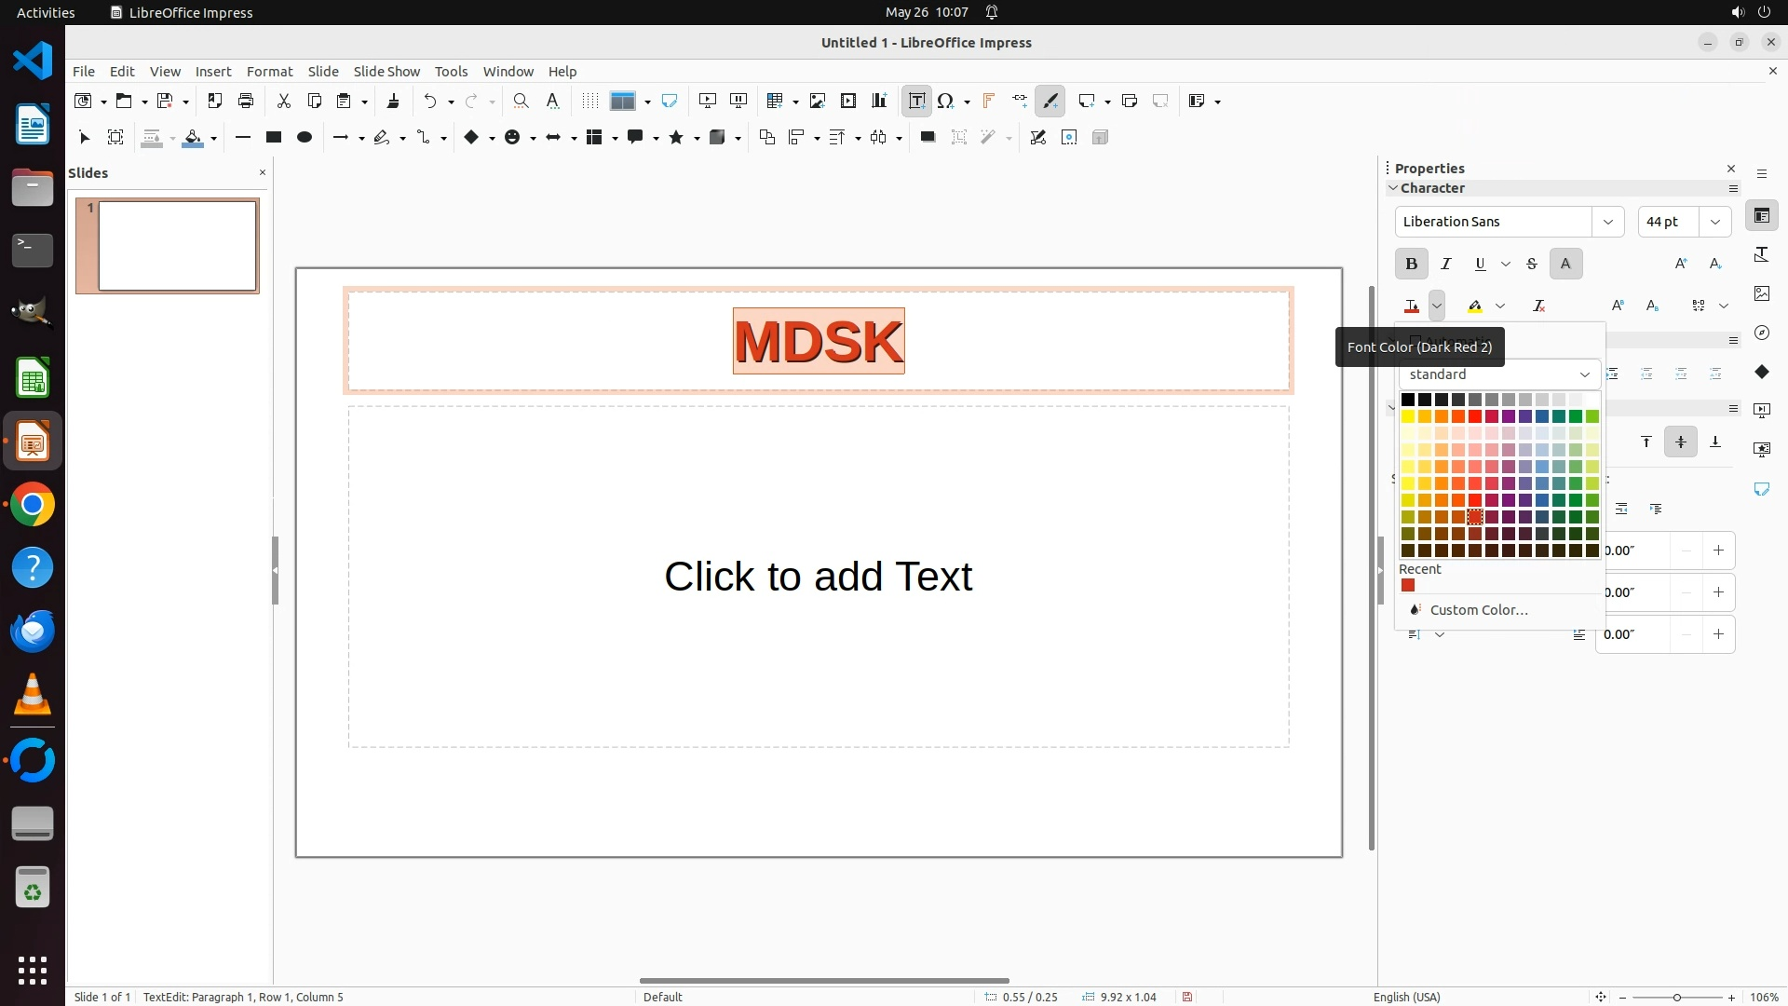1788x1006 pixels.
Task: Select slide 1 thumbnail in Slides panel
Action: click(x=177, y=246)
